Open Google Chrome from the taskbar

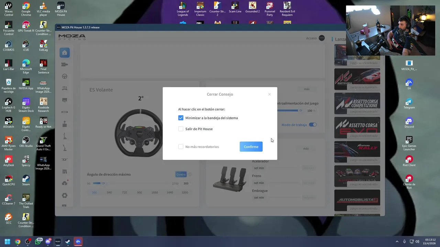click(18, 242)
